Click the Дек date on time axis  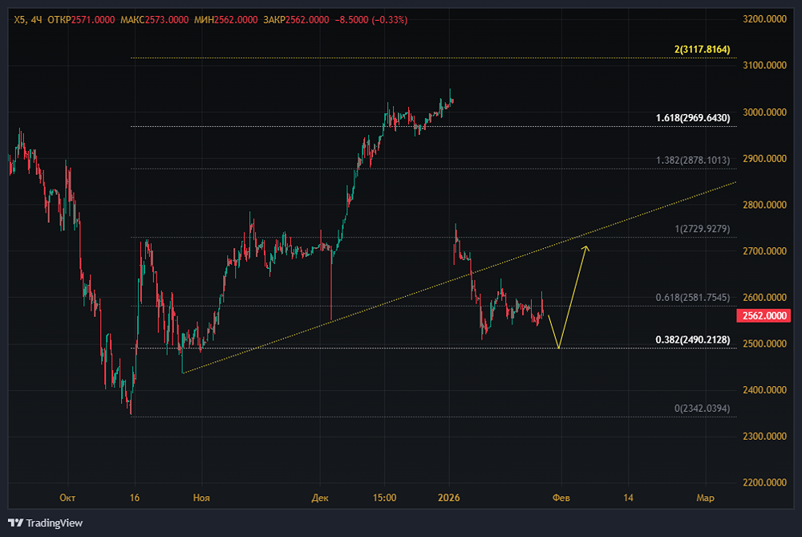tap(320, 498)
